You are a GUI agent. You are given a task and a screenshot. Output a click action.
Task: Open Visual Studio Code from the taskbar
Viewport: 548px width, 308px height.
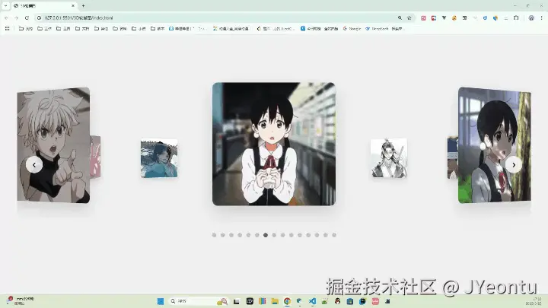(x=312, y=301)
